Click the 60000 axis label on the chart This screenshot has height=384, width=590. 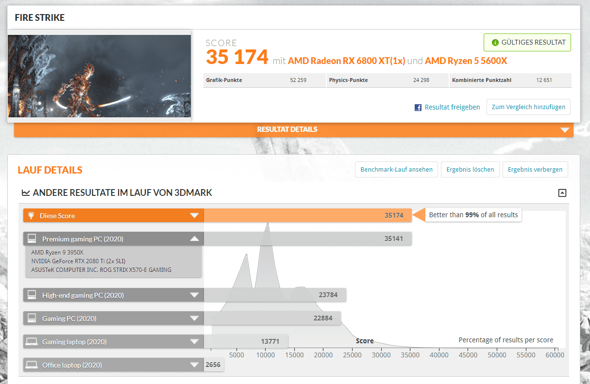click(555, 355)
